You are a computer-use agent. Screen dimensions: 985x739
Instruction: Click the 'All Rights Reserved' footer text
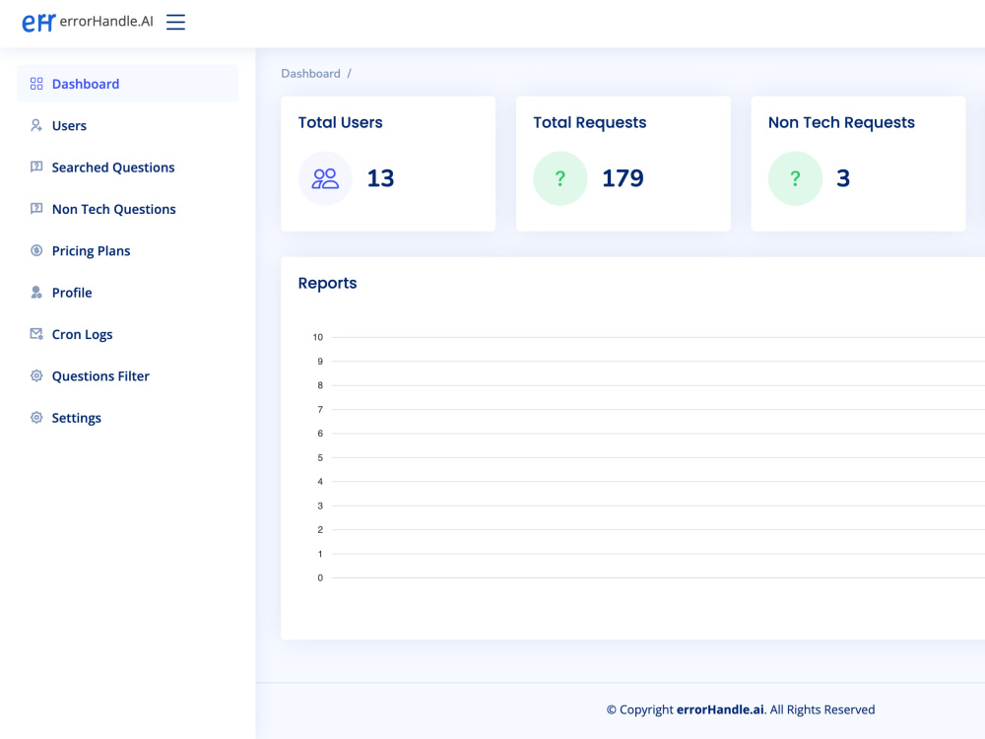coord(822,709)
